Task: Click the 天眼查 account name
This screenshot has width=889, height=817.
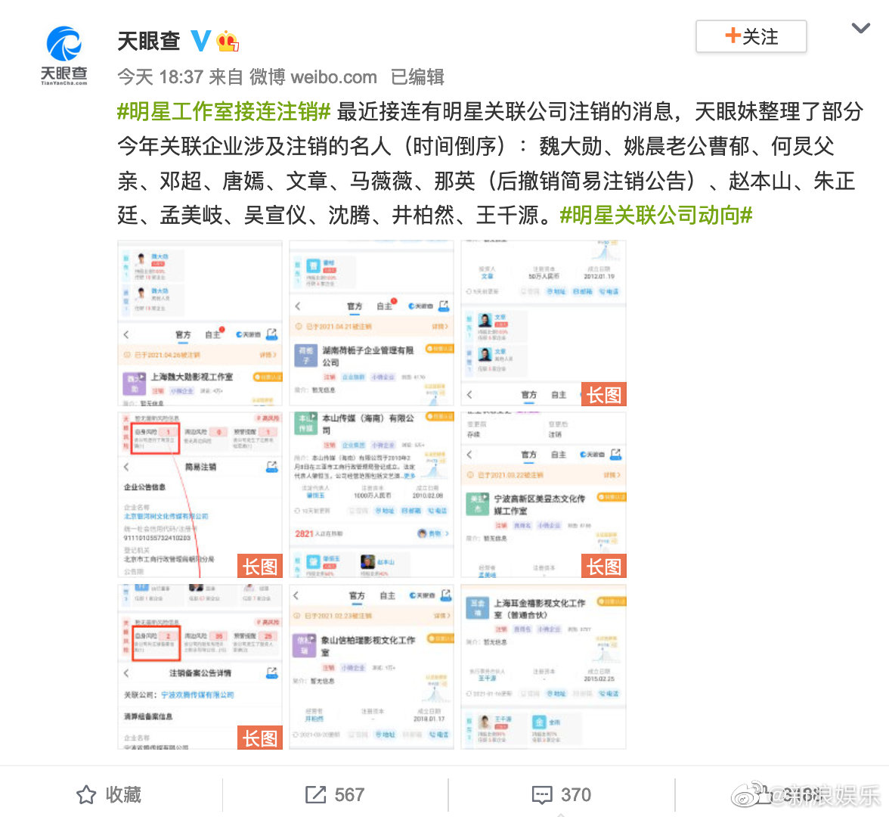Action: point(148,41)
